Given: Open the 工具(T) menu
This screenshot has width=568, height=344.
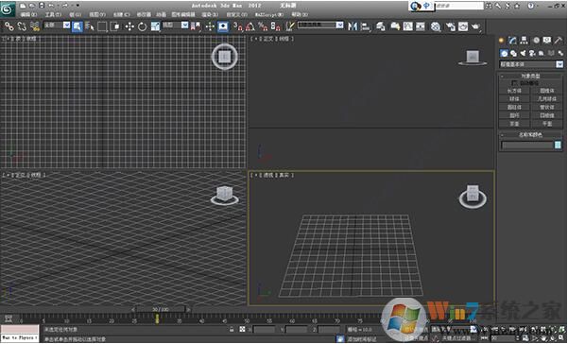Looking at the screenshot, I should [53, 14].
